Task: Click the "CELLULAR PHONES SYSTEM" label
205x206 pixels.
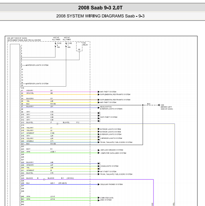Action: pos(111,185)
